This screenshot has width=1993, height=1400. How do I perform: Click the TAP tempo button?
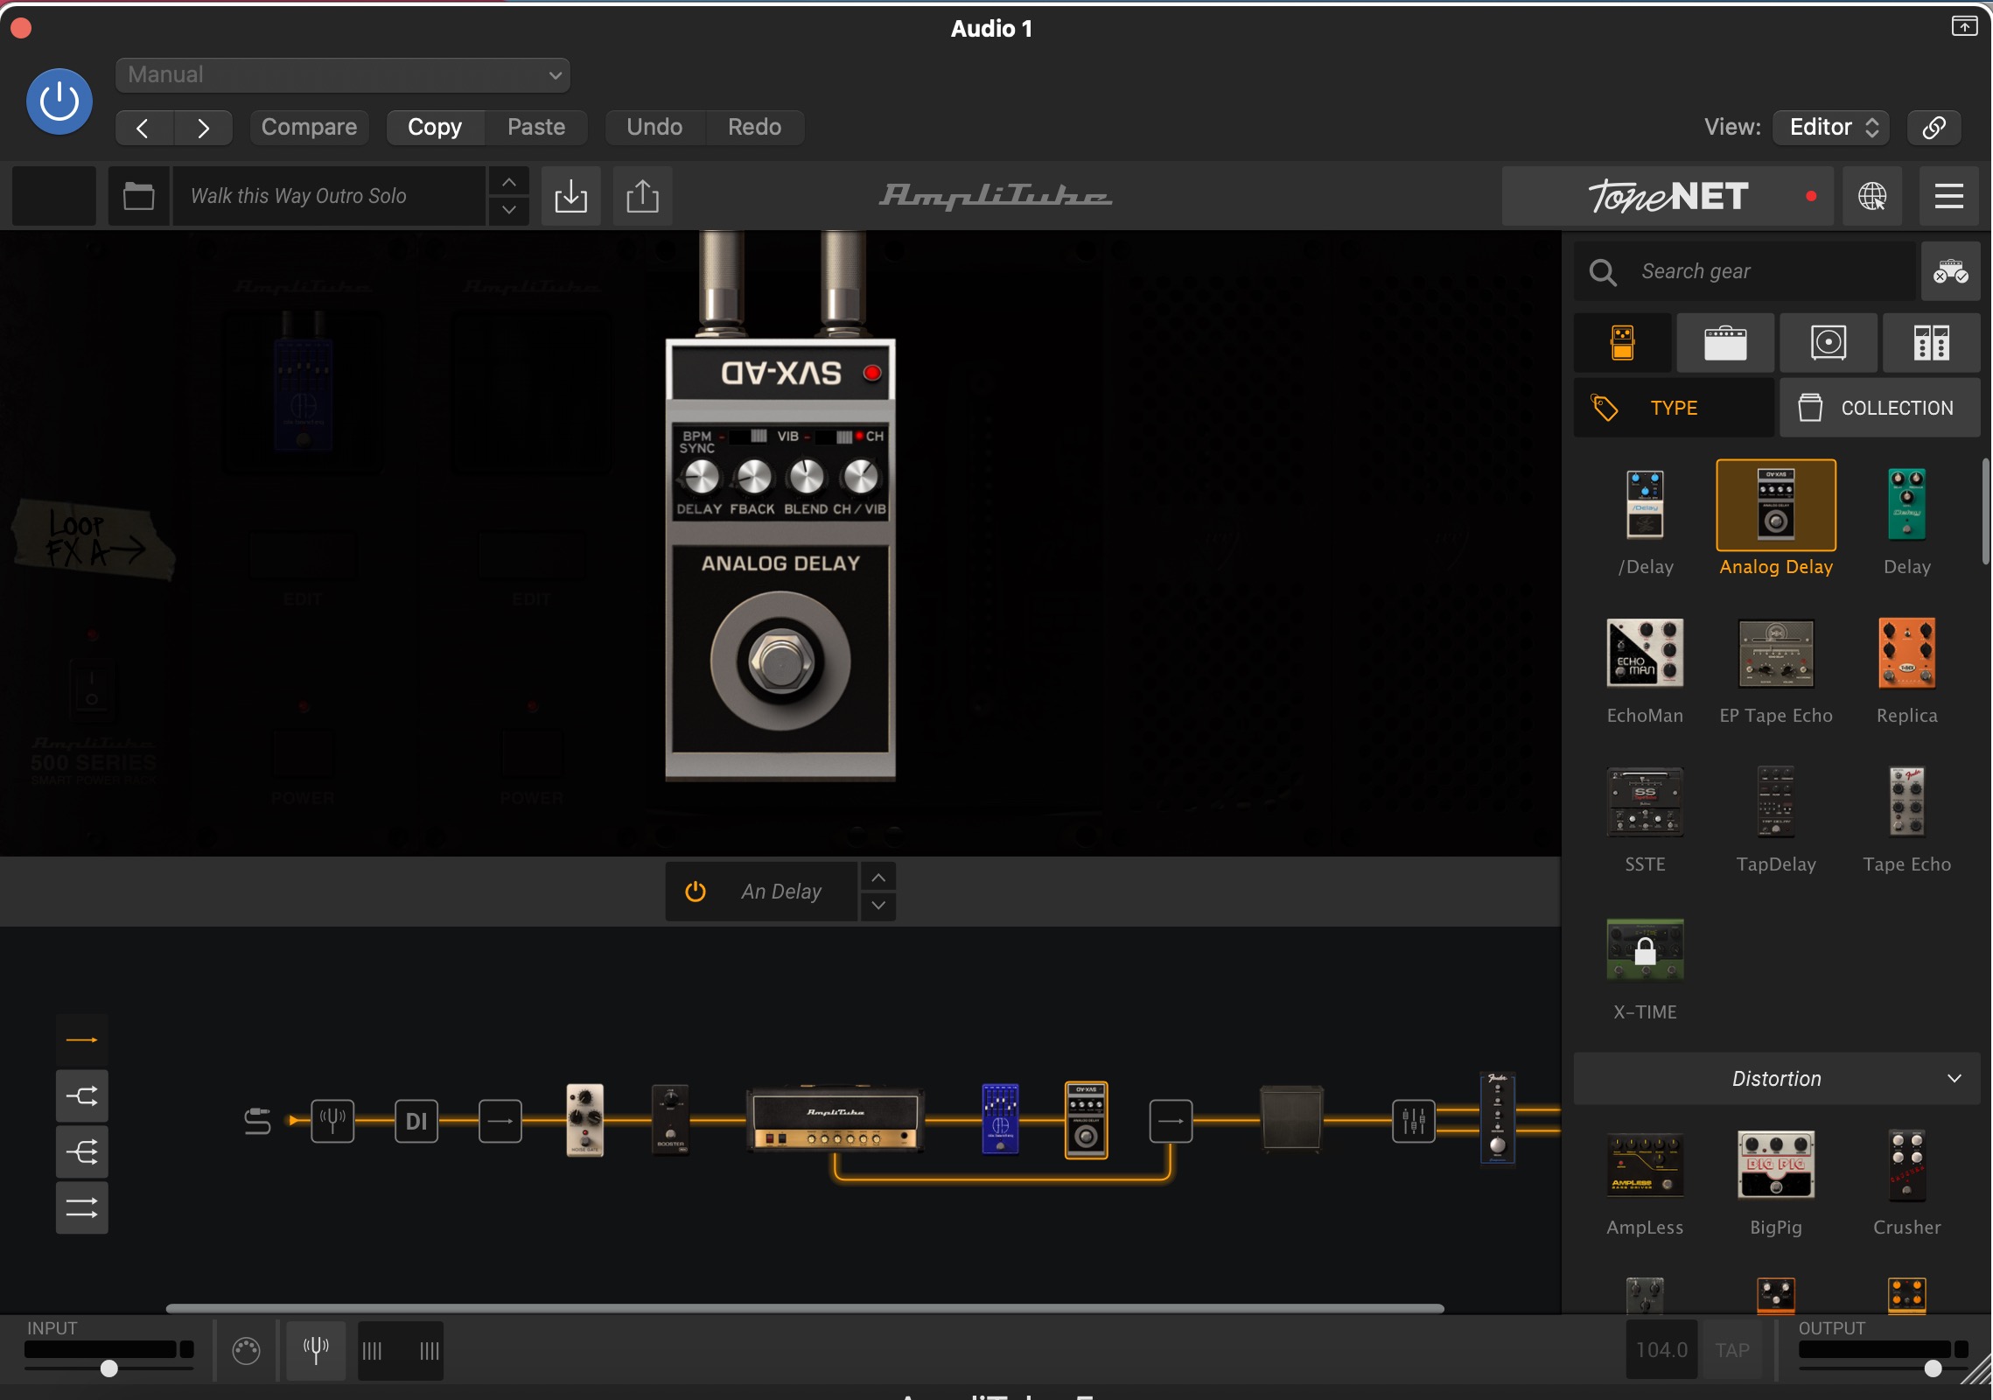tap(1732, 1350)
